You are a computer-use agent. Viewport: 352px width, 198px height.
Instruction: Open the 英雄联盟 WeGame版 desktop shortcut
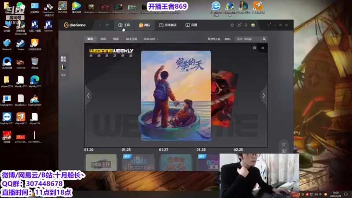point(21,28)
